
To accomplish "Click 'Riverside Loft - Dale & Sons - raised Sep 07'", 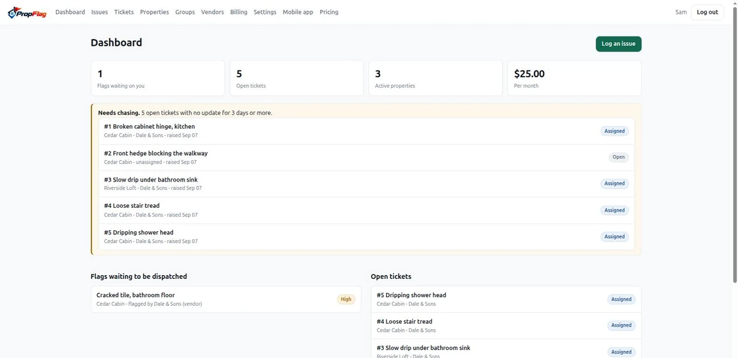I will 153,188.
